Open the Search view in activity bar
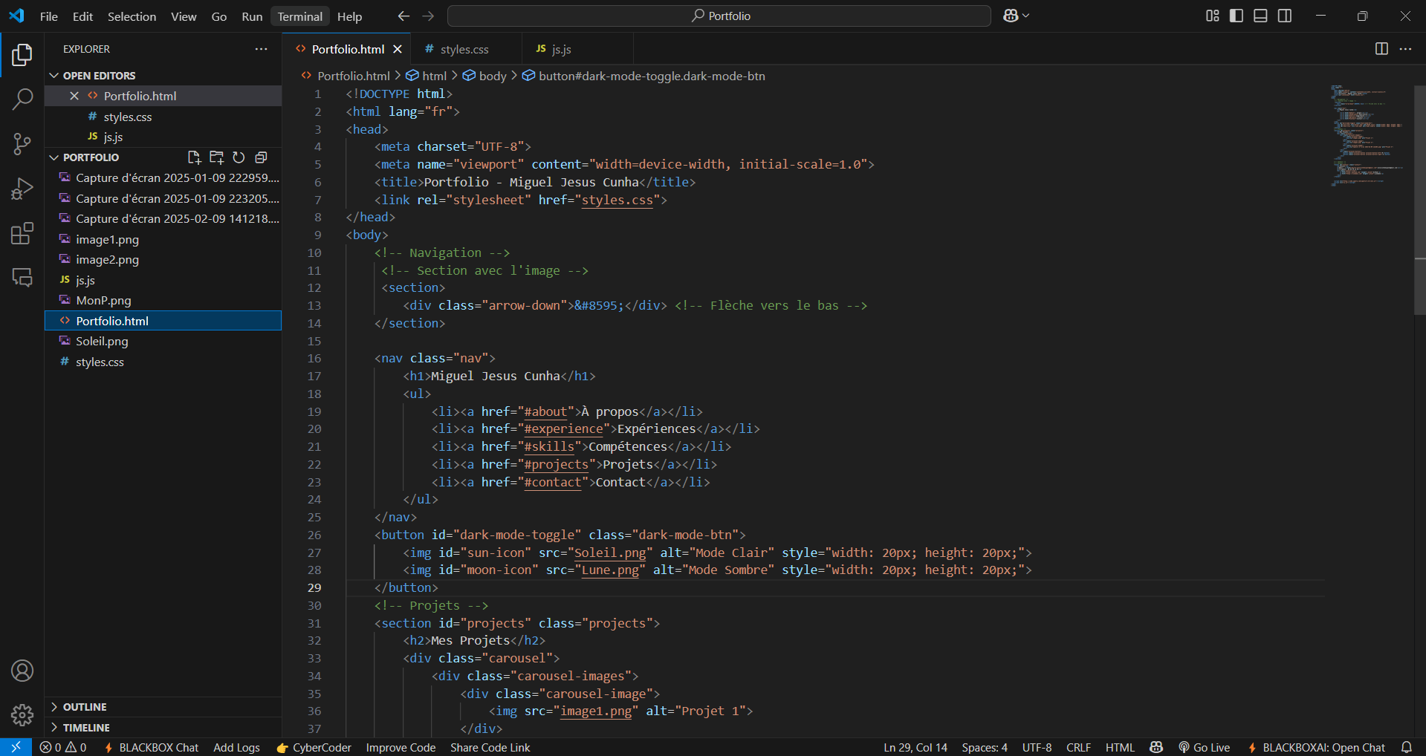Screen dimensions: 1426x756 (22, 99)
